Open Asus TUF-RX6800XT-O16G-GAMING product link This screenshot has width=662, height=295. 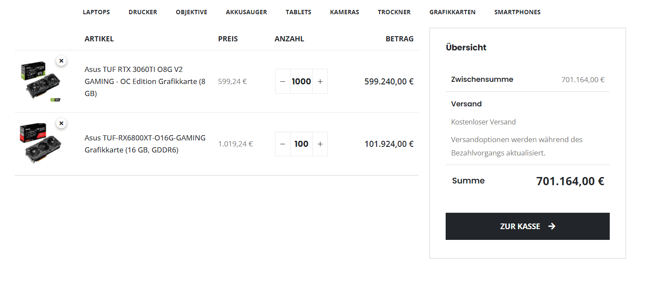click(145, 144)
